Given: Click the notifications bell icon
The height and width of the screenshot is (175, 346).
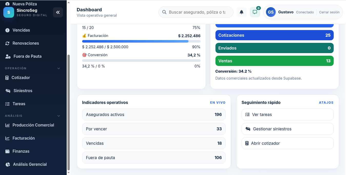Looking at the screenshot, I should (x=242, y=12).
